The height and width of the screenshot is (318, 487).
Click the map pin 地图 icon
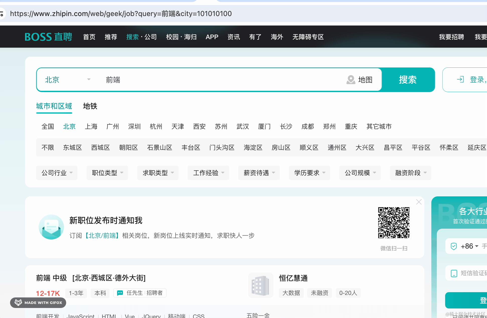(x=351, y=80)
